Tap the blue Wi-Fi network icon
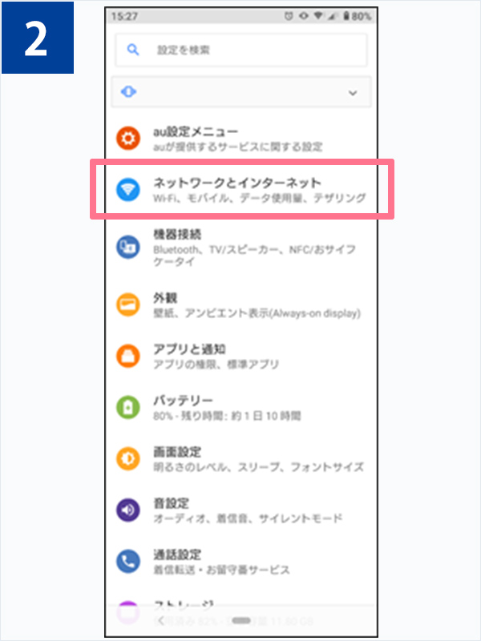This screenshot has height=641, width=481. [128, 190]
